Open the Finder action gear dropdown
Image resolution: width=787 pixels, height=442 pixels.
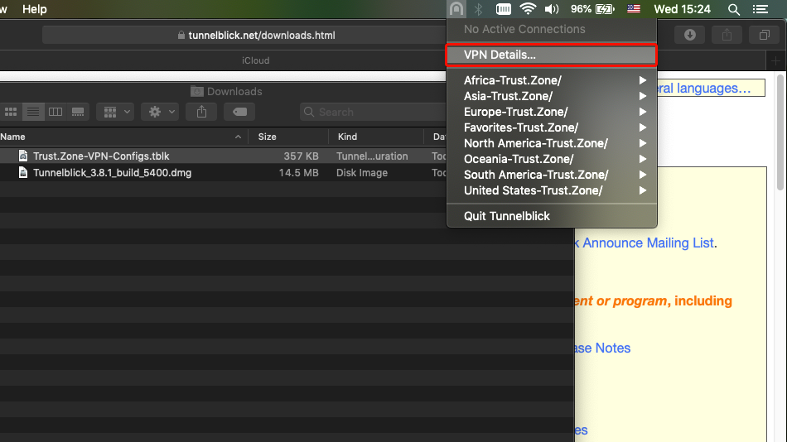point(160,112)
